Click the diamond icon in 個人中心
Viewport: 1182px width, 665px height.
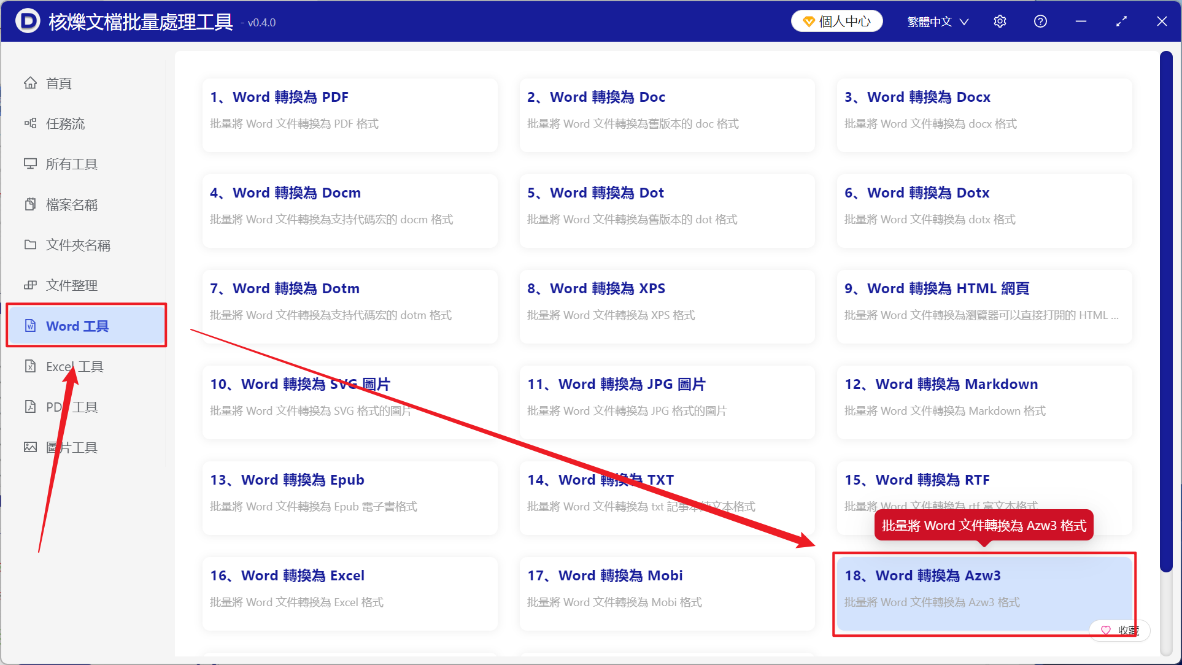pyautogui.click(x=808, y=21)
